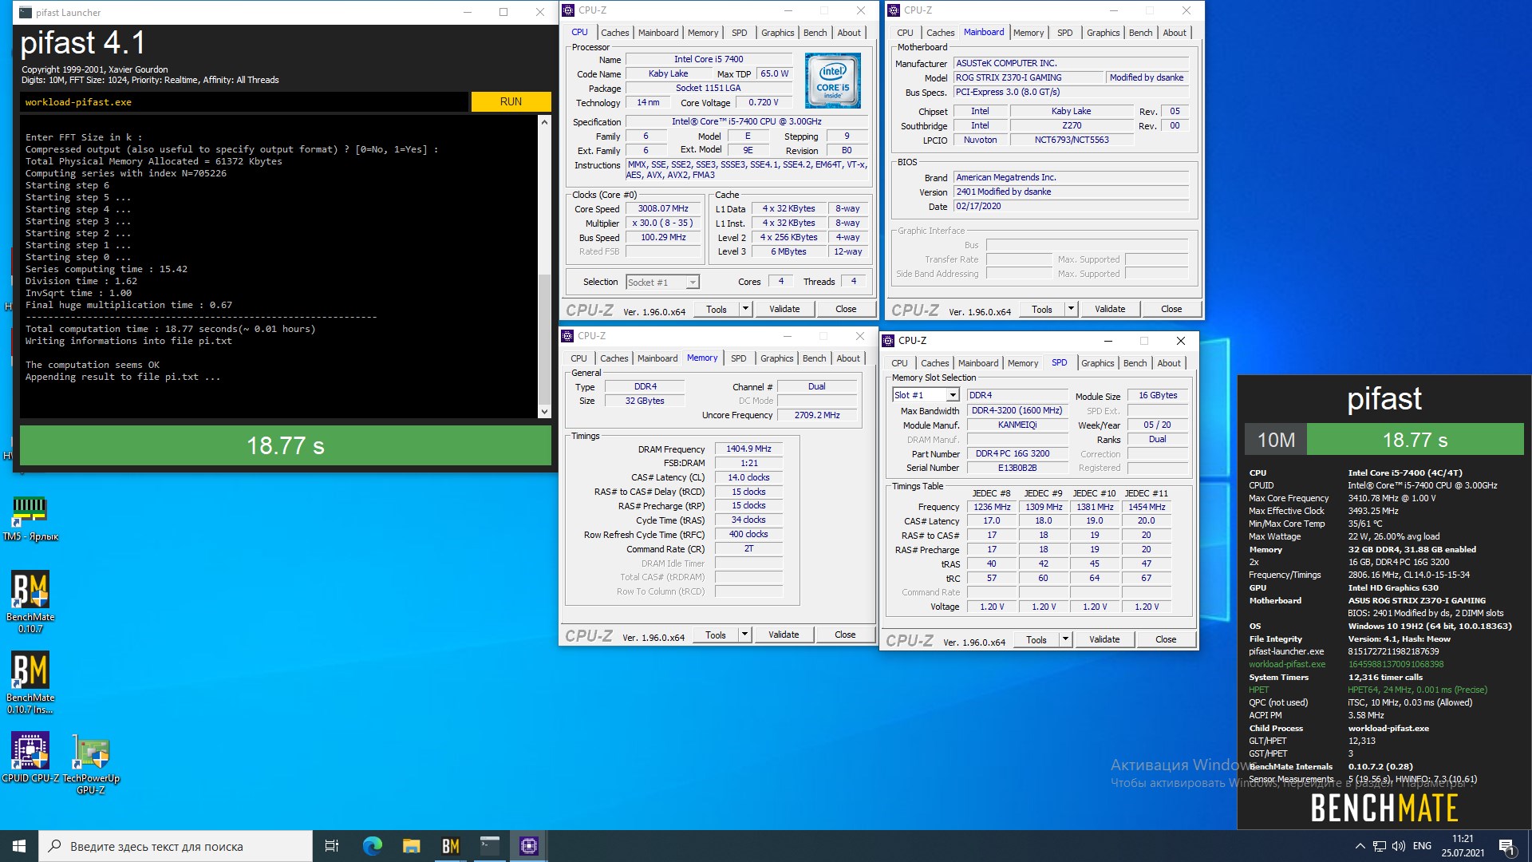
Task: Open volume control in system tray
Action: [x=1398, y=846]
